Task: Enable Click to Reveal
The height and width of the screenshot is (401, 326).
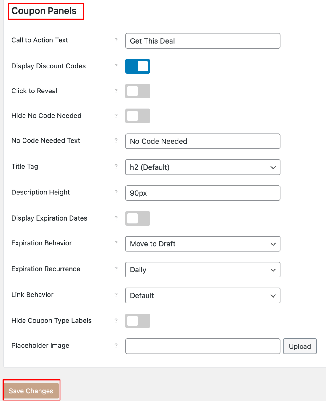Action: pyautogui.click(x=137, y=91)
